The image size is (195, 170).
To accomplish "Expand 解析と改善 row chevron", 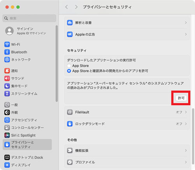I will coord(186,23).
